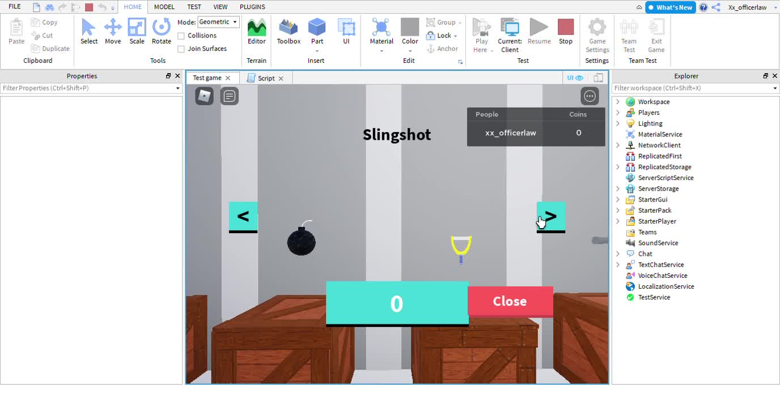The image size is (780, 403).
Task: Open the Toolbox
Action: pyautogui.click(x=288, y=31)
